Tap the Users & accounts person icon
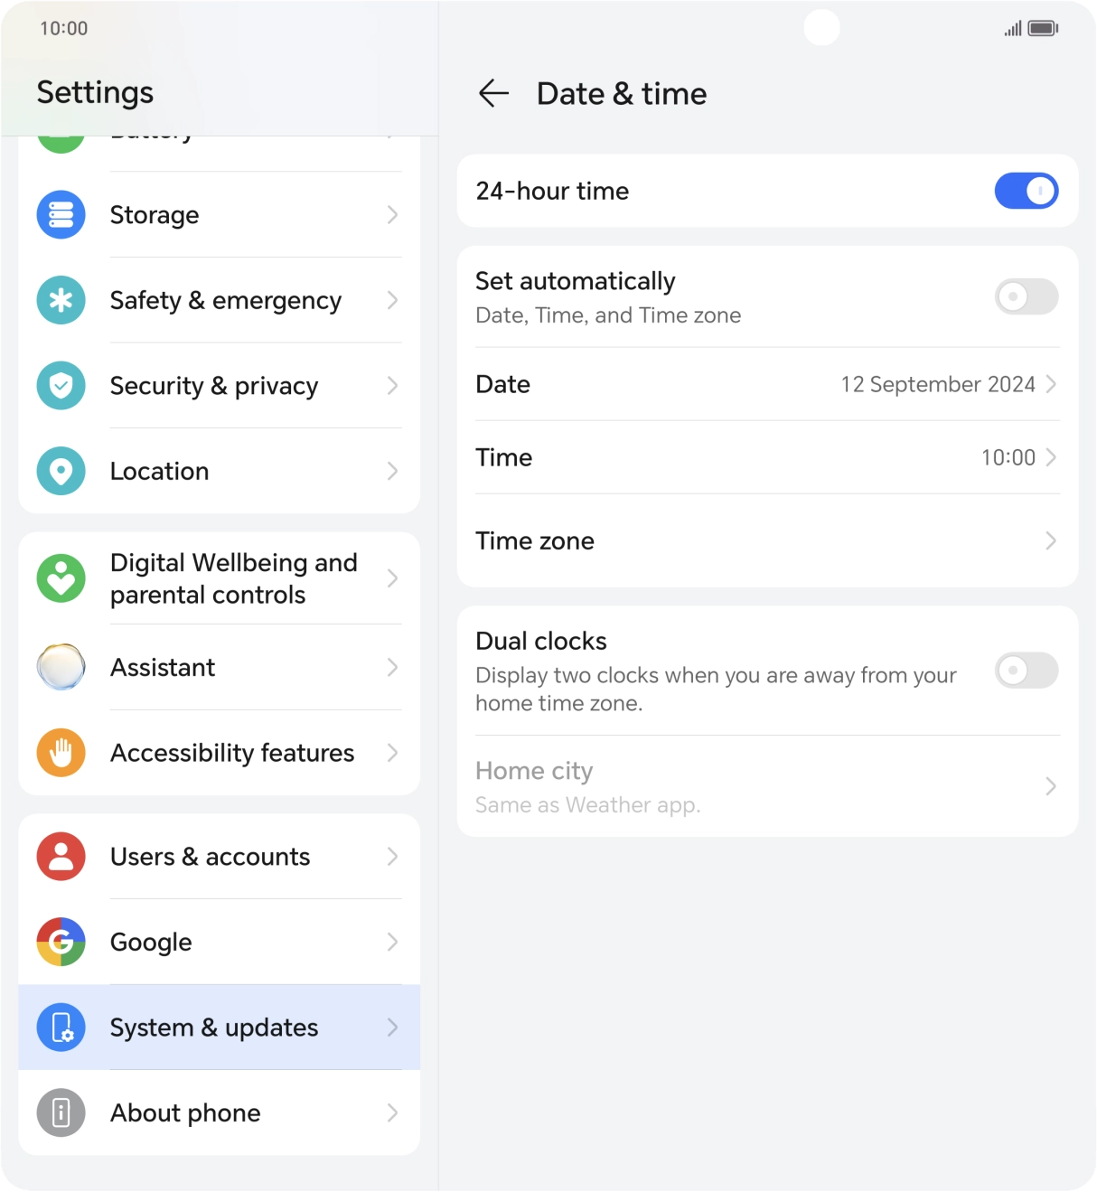This screenshot has height=1192, width=1097. [x=61, y=857]
